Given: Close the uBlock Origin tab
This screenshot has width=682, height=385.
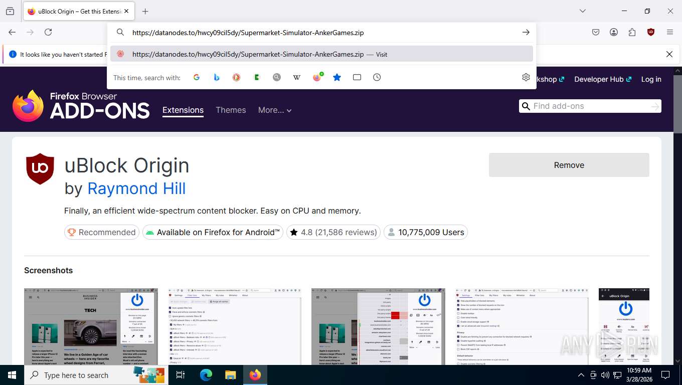Looking at the screenshot, I should (126, 11).
